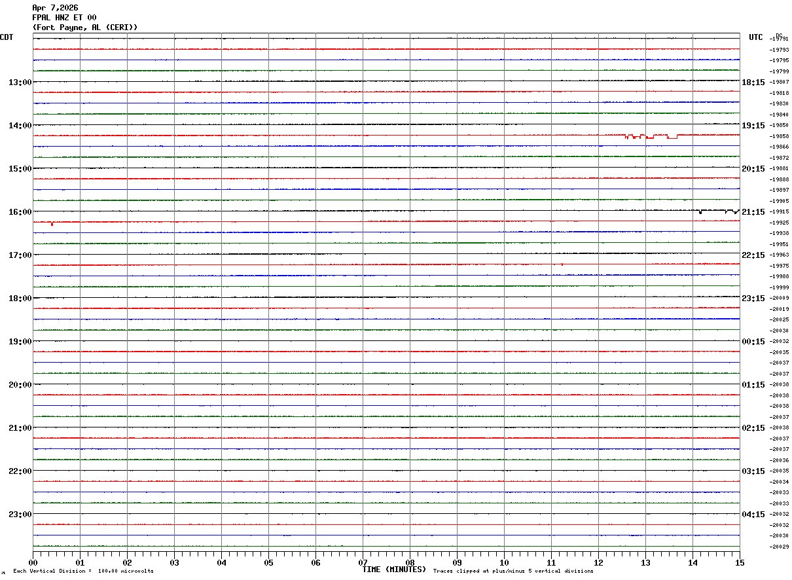Image resolution: width=792 pixels, height=580 pixels.
Task: Click the CDT timezone label
Action: click(7, 37)
